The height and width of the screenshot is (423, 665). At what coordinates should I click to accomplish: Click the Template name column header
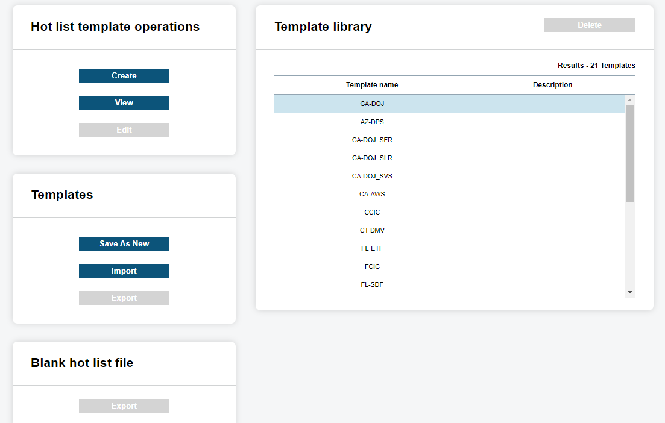(x=372, y=85)
